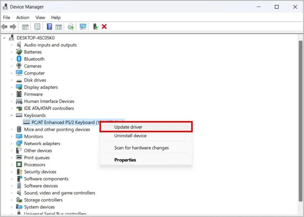The width and height of the screenshot is (304, 217).
Task: Click the Network adapters icon
Action: coord(19,143)
